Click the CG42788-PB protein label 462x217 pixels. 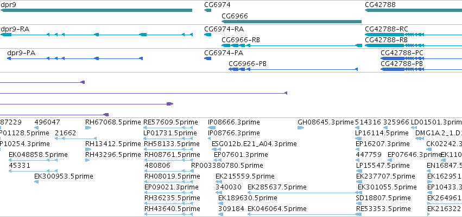click(402, 64)
